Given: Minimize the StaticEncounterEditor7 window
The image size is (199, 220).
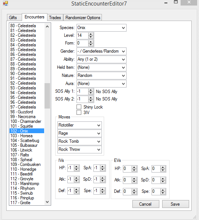Looking at the screenshot, I should pos(166,3).
